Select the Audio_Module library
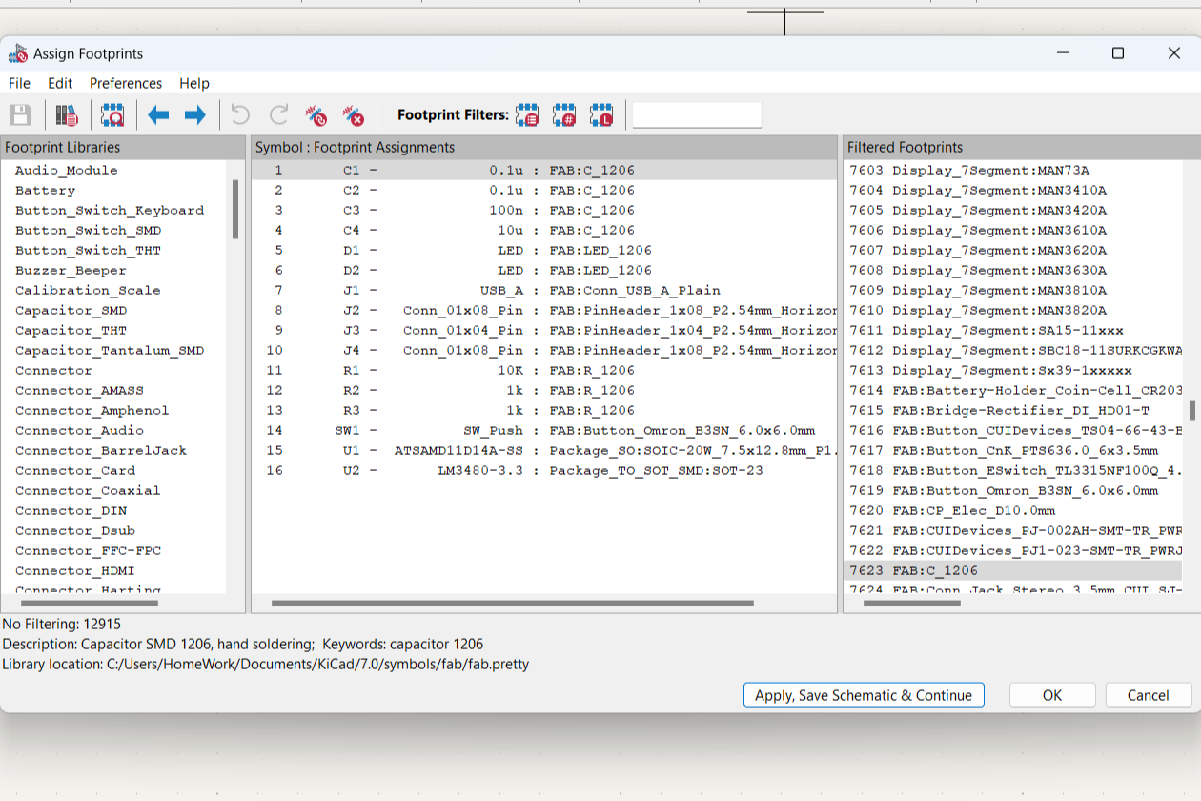 tap(67, 170)
